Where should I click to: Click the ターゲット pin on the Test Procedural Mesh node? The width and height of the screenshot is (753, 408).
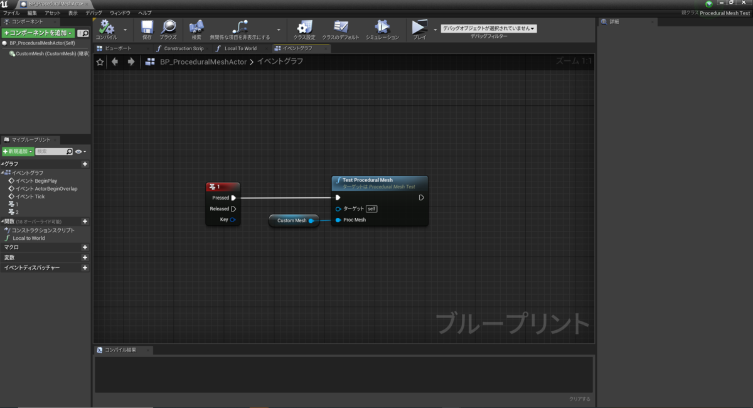[338, 209]
